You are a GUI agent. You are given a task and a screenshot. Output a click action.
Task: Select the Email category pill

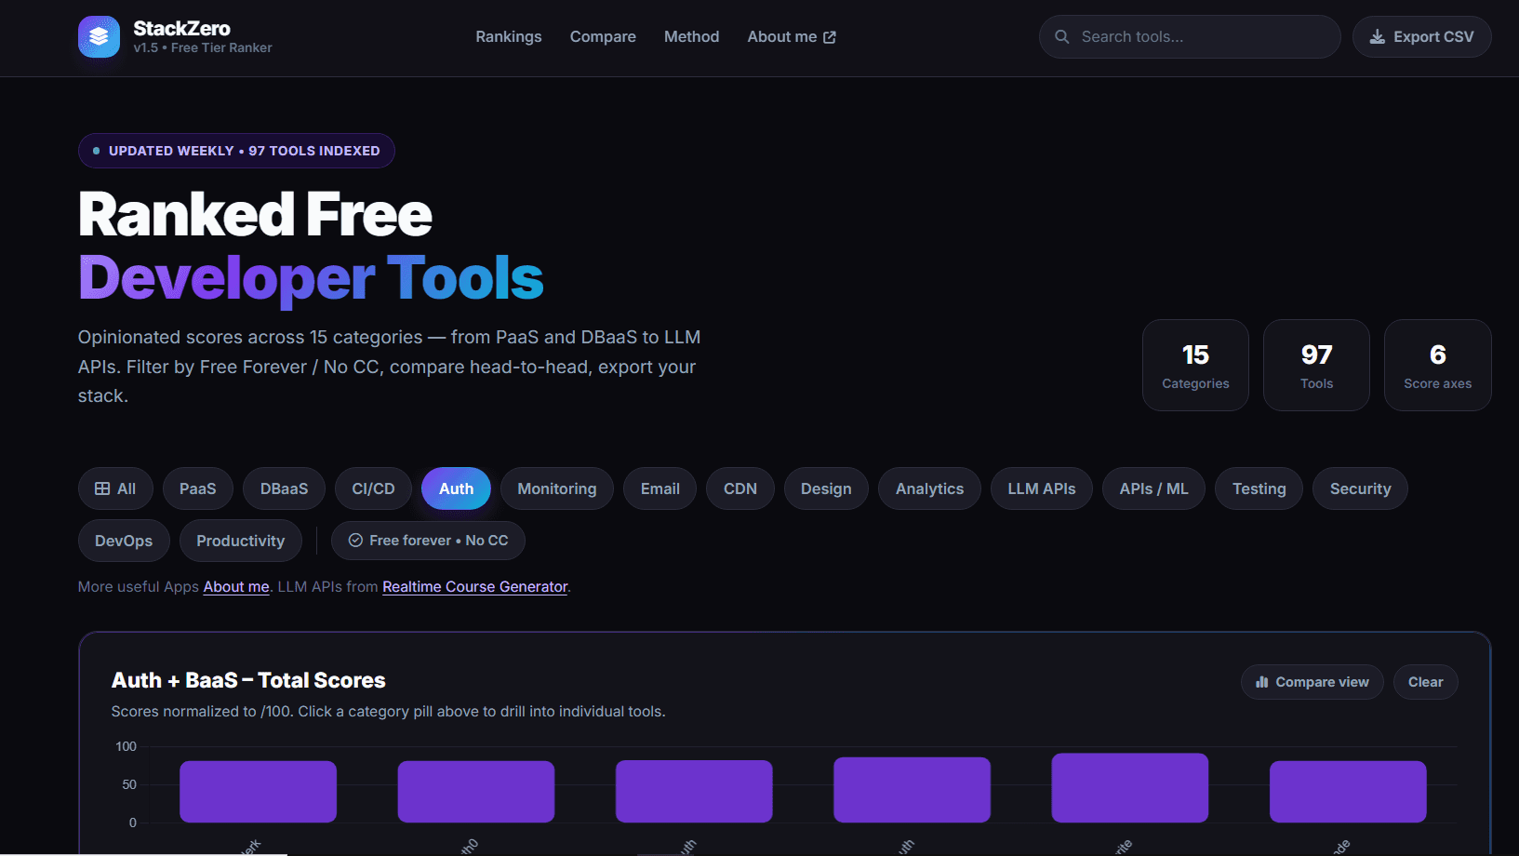pyautogui.click(x=660, y=488)
